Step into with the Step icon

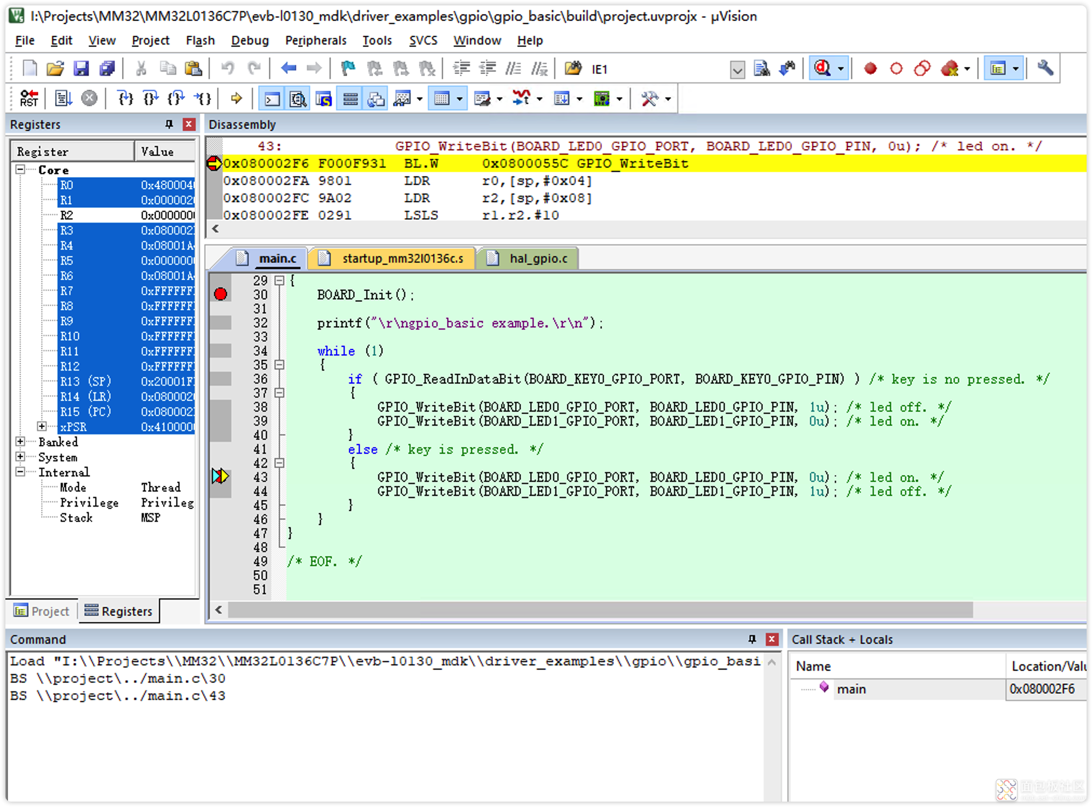click(x=125, y=99)
